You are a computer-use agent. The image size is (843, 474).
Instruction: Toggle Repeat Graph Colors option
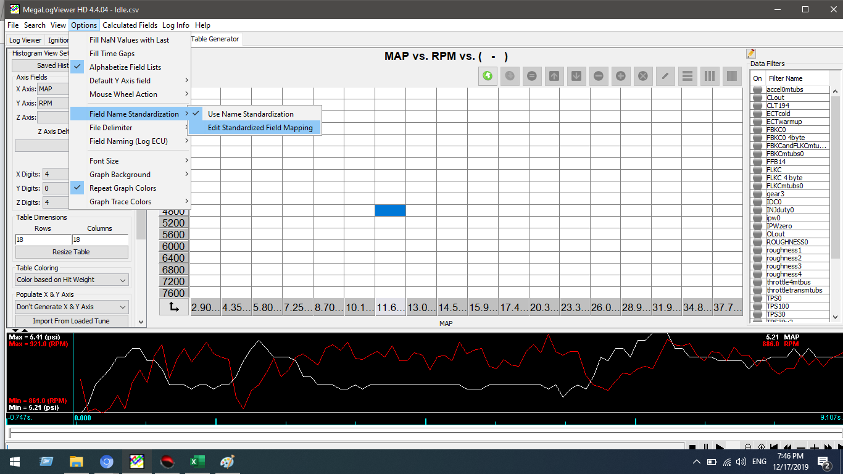122,188
